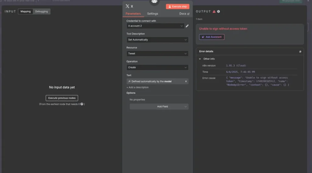Click the red warning triangle beside OUTPUT
This screenshot has width=312, height=173.
coord(214,12)
